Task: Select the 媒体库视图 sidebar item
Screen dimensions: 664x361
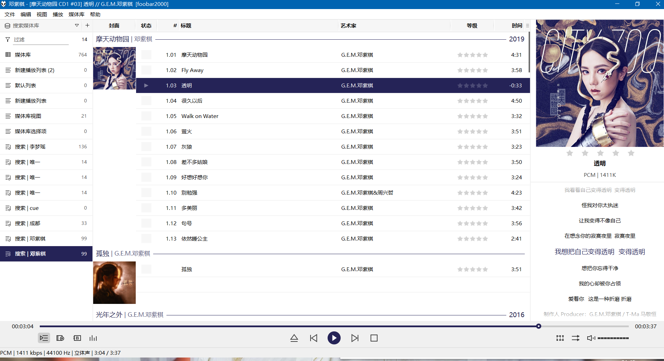Action: click(x=46, y=116)
